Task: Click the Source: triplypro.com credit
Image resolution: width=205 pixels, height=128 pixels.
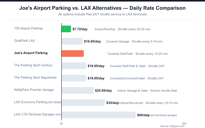Action: pyautogui.click(x=172, y=126)
